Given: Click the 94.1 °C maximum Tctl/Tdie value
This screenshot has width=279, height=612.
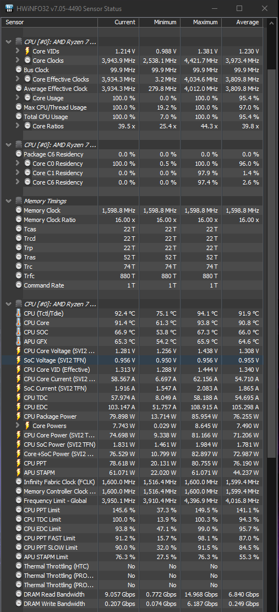Looking at the screenshot, I should coord(206,313).
